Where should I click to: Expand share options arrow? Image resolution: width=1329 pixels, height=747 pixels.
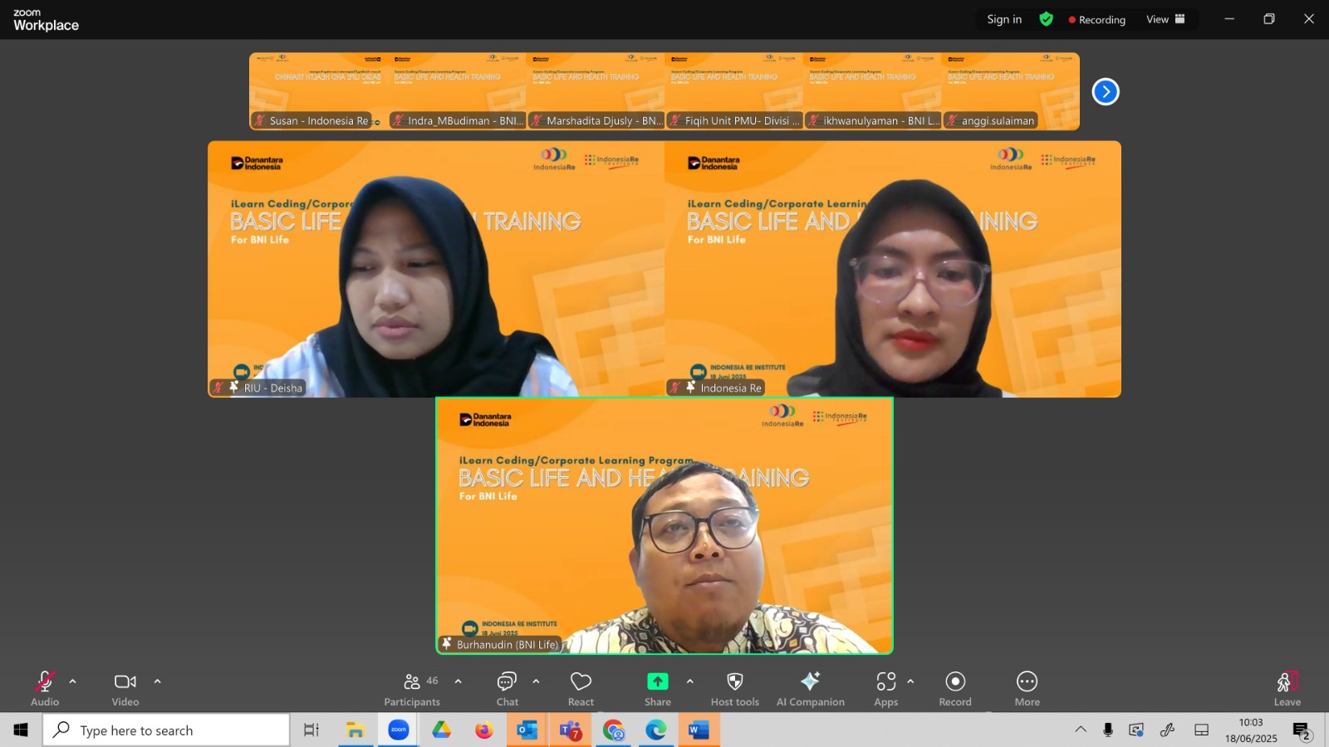click(689, 681)
